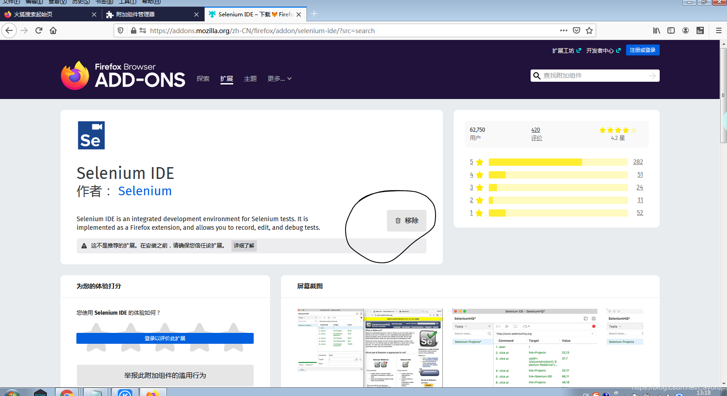Open the 工具 menu in menu bar
Screen dimensions: 727x396
click(x=128, y=2)
